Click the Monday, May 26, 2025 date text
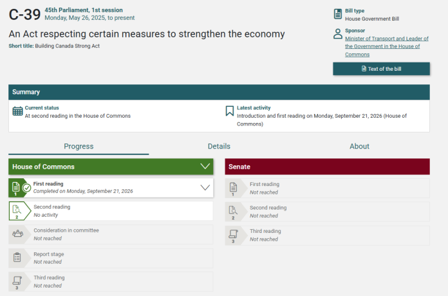The height and width of the screenshot is (296, 448). tap(89, 18)
